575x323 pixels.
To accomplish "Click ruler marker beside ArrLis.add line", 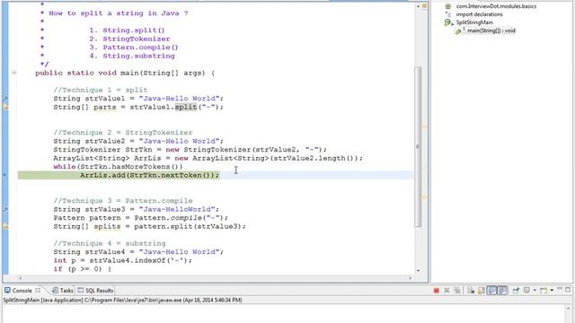I will click(x=5, y=175).
